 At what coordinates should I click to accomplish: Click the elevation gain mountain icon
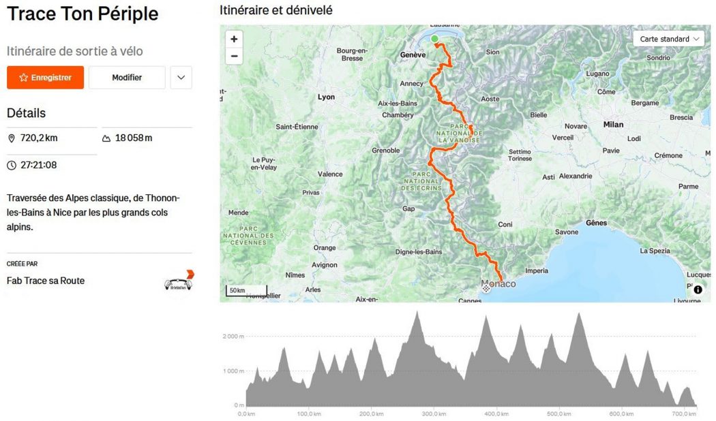106,138
